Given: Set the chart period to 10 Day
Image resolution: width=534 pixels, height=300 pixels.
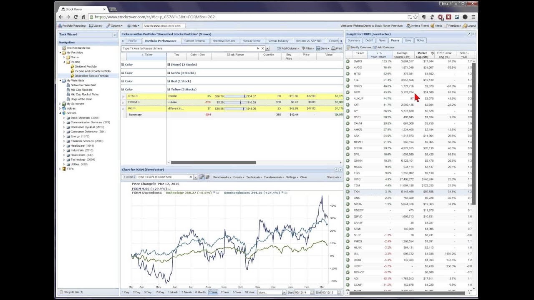Looking at the screenshot, I should pyautogui.click(x=160, y=292).
